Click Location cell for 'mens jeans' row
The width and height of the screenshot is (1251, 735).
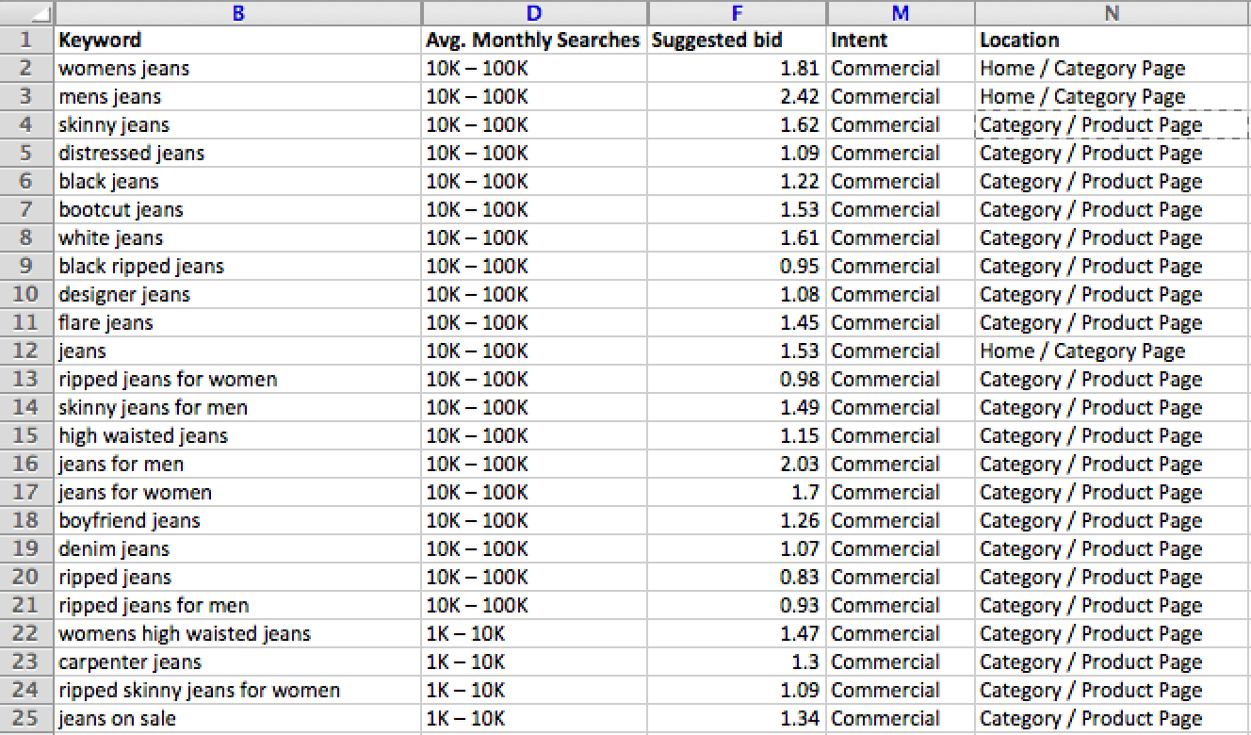tap(1113, 96)
